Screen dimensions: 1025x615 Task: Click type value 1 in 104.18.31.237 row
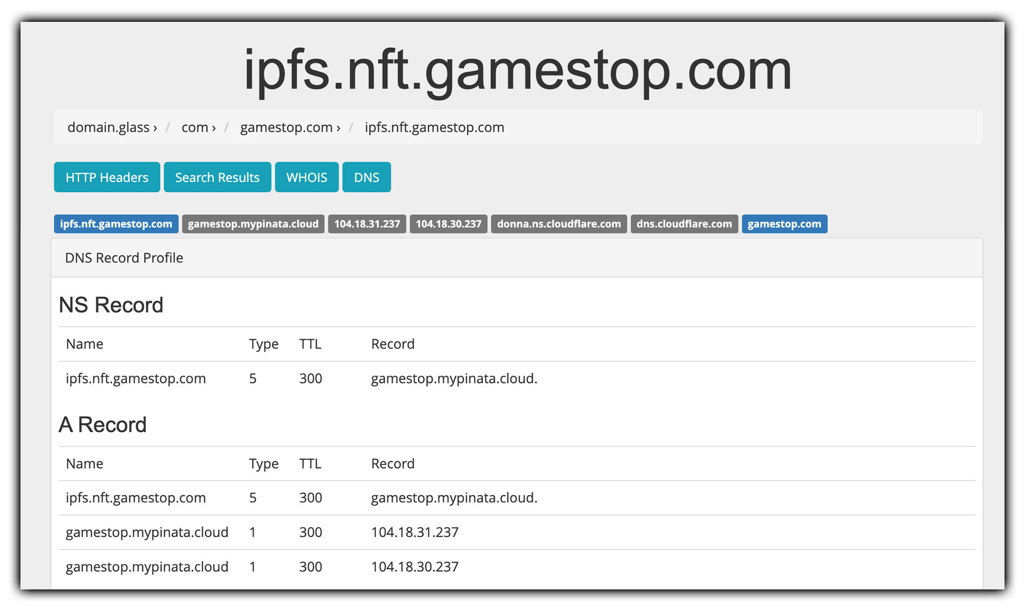pyautogui.click(x=253, y=532)
